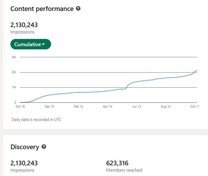This screenshot has width=208, height=176.
Task: Click the Discovery help question-mark icon
Action: pos(44,147)
